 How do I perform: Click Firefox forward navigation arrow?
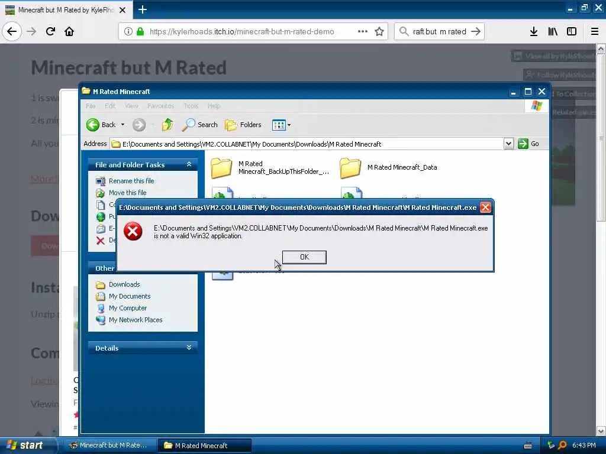(31, 31)
